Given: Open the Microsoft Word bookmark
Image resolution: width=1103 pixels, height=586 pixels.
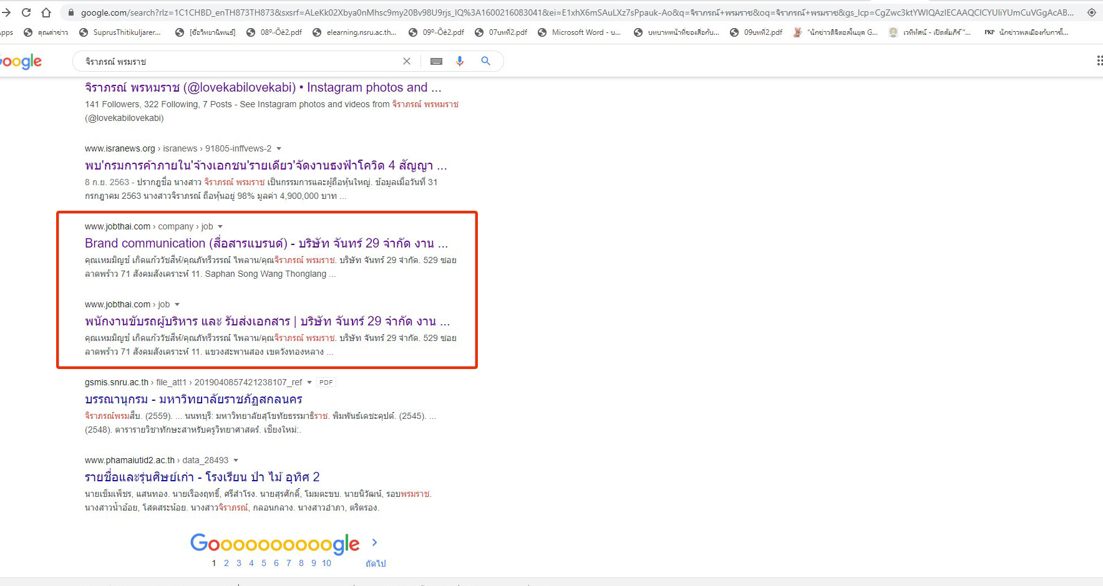Looking at the screenshot, I should (x=579, y=32).
